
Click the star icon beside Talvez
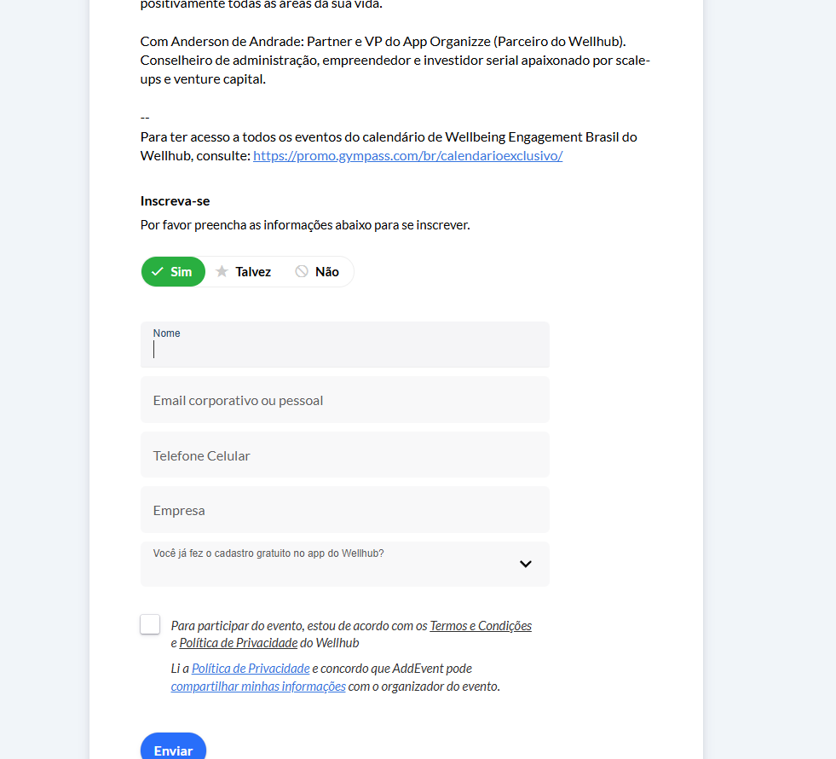coord(222,272)
